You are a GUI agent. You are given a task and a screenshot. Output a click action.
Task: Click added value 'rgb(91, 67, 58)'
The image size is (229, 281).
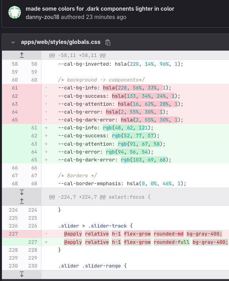[x=140, y=144]
